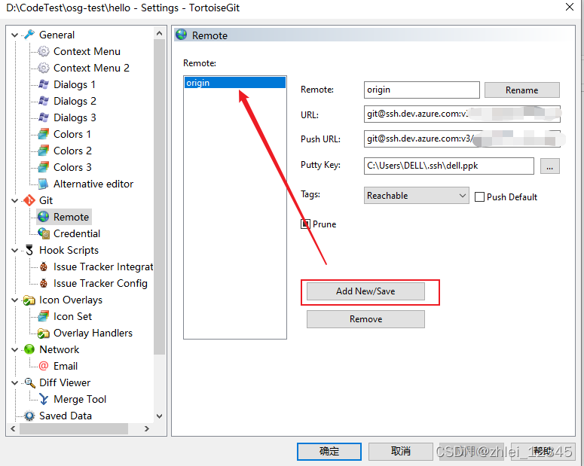Click horizontal scrollbar right arrow
584x466 pixels.
tap(147, 429)
